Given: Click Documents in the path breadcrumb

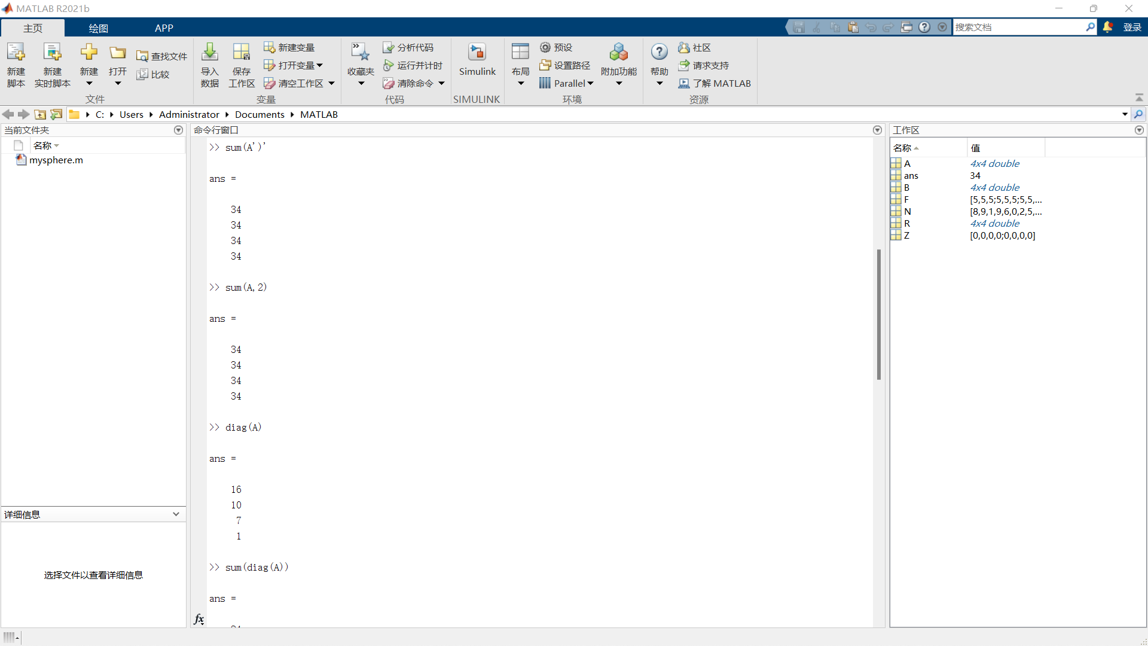Looking at the screenshot, I should 259,114.
